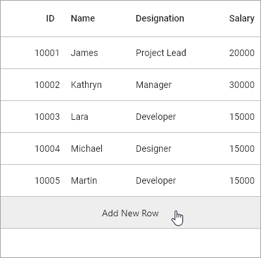Select the cell with ID 10001
The image size is (261, 258).
tap(47, 53)
